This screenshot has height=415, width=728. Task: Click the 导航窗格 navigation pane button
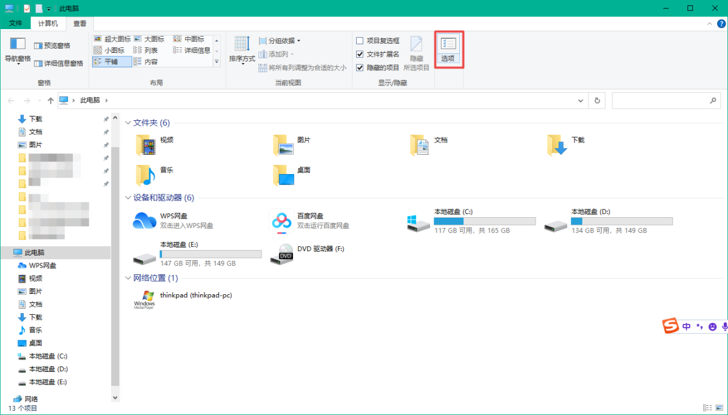click(x=18, y=51)
